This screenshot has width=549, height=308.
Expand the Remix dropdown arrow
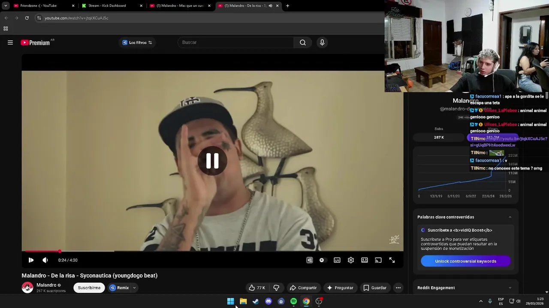coord(134,288)
